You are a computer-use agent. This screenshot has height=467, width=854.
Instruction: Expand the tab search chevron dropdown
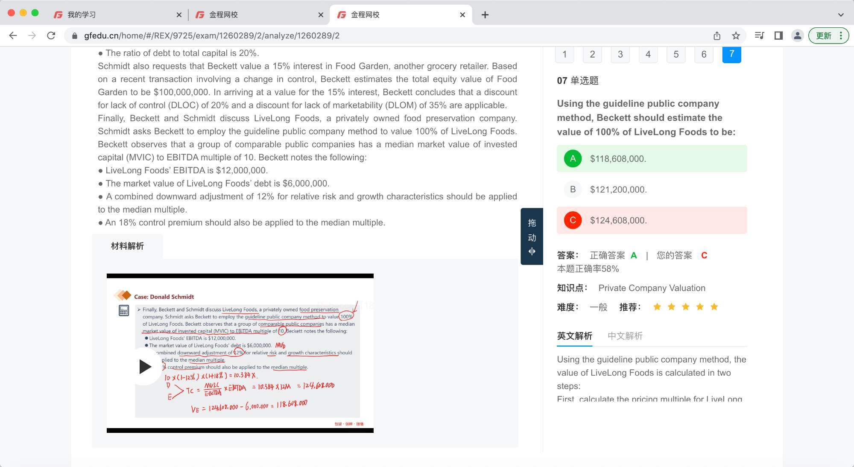[x=841, y=15]
